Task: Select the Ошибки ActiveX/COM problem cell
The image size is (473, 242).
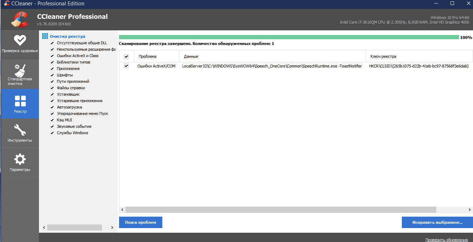Action: [156, 66]
